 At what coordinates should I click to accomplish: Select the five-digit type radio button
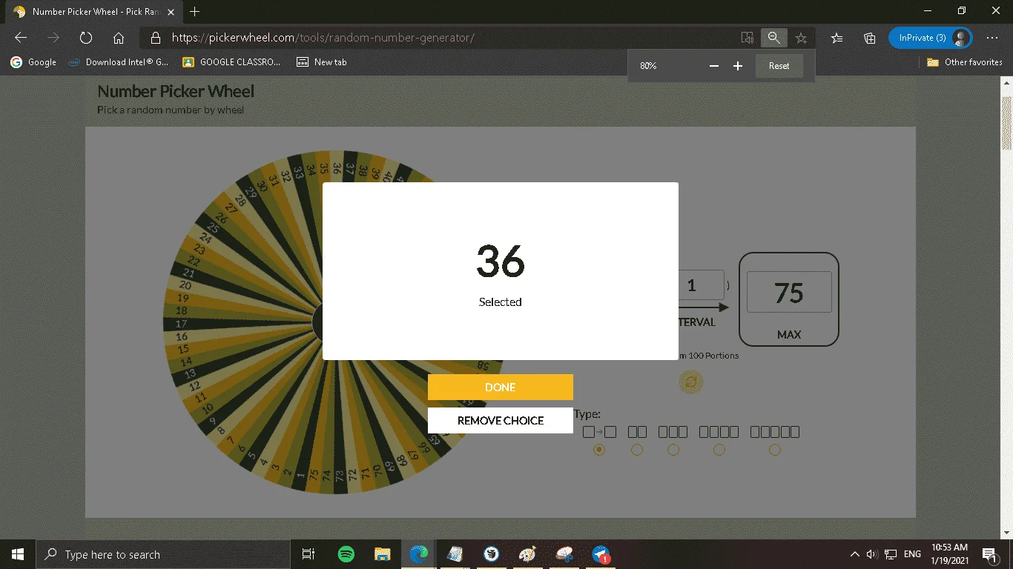[x=775, y=450]
